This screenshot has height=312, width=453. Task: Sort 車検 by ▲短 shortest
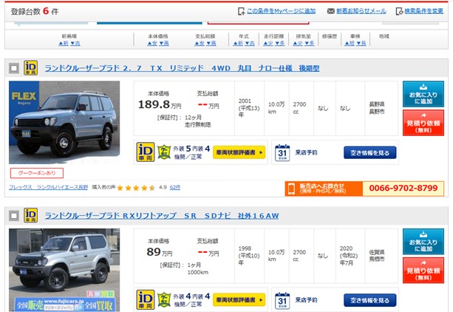point(350,43)
